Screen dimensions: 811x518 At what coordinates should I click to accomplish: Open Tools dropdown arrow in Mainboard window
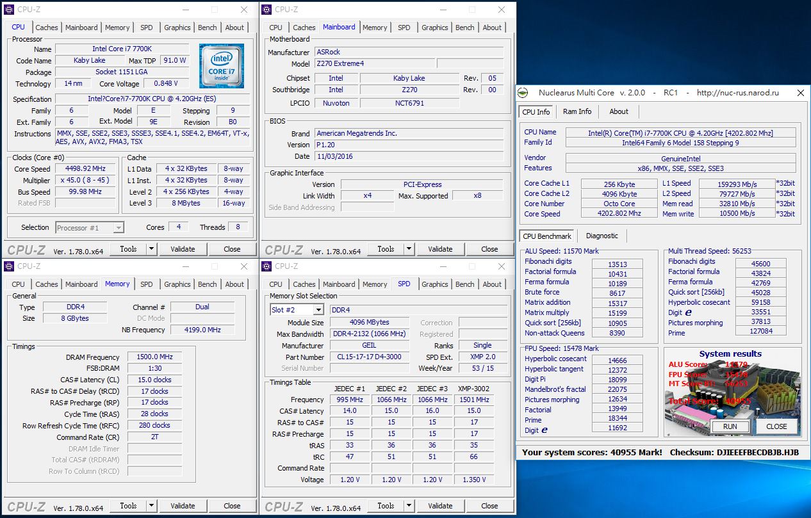(409, 249)
